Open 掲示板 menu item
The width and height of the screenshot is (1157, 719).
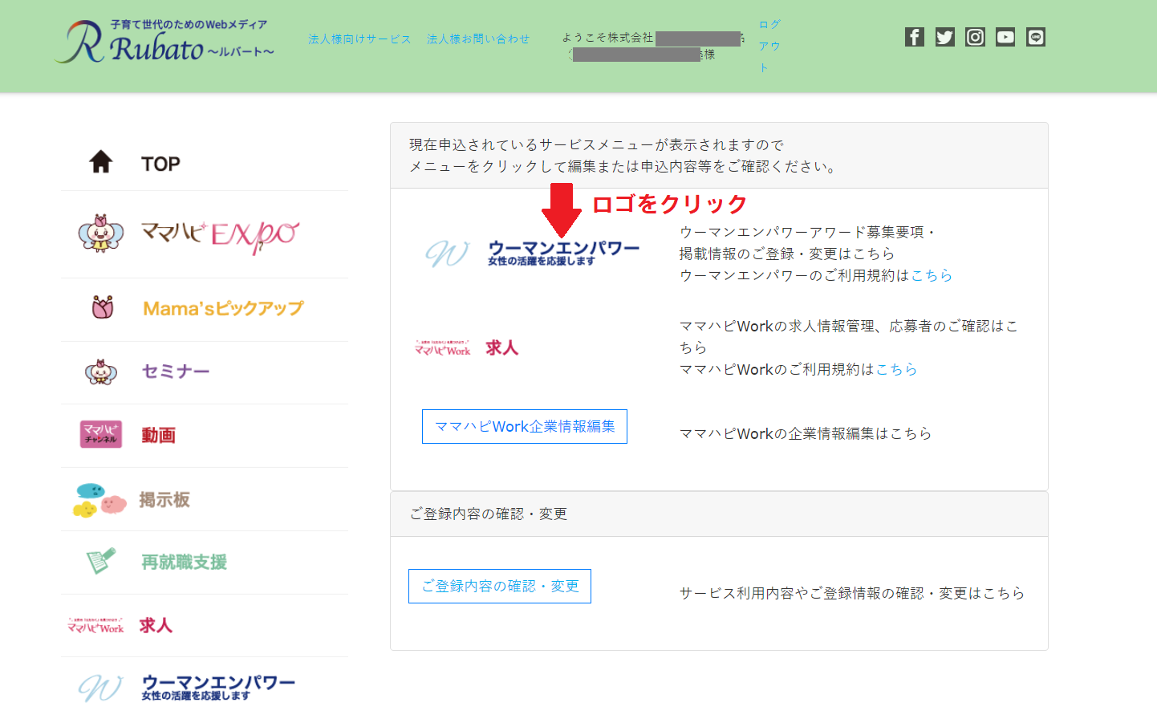pyautogui.click(x=164, y=500)
